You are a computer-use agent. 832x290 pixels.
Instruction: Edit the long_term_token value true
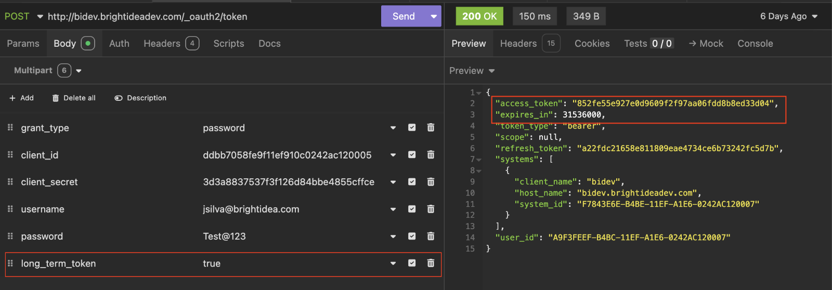(212, 263)
